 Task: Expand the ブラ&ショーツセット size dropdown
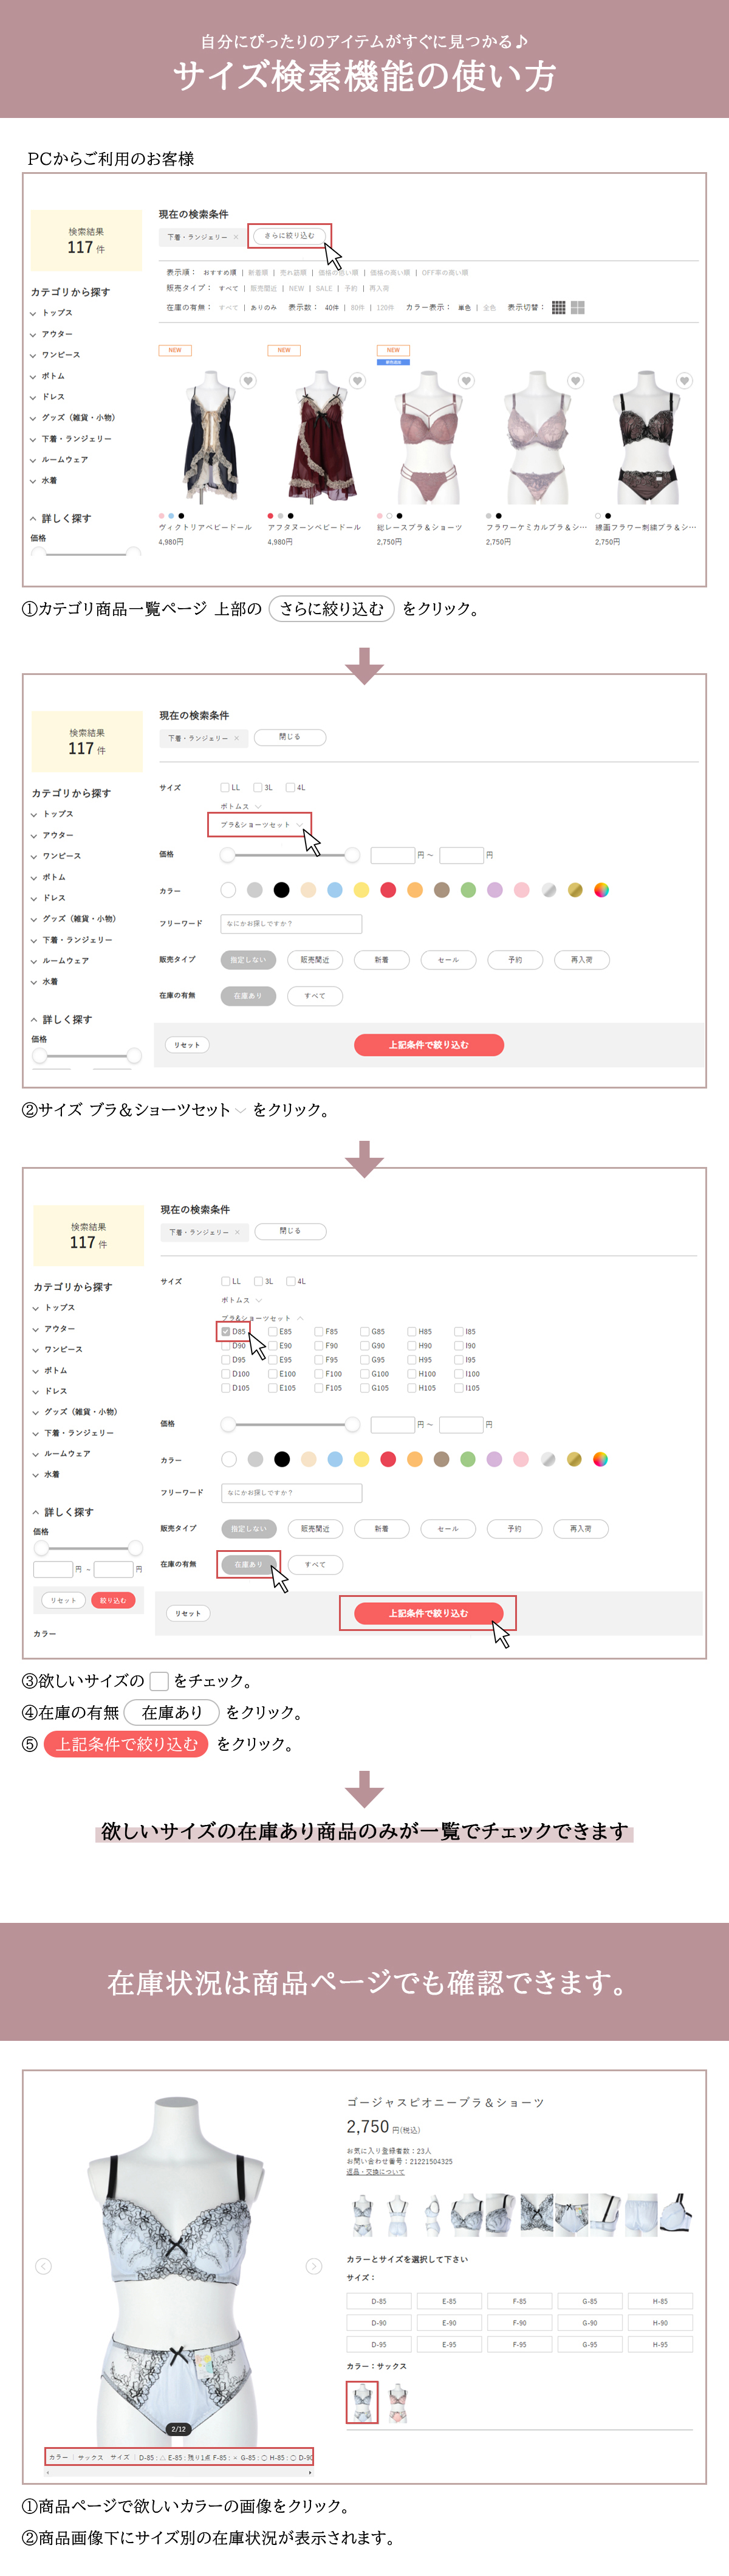point(261,825)
